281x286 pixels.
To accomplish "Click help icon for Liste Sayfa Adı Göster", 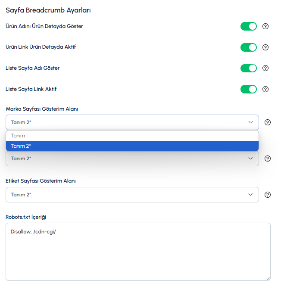I will [x=265, y=68].
